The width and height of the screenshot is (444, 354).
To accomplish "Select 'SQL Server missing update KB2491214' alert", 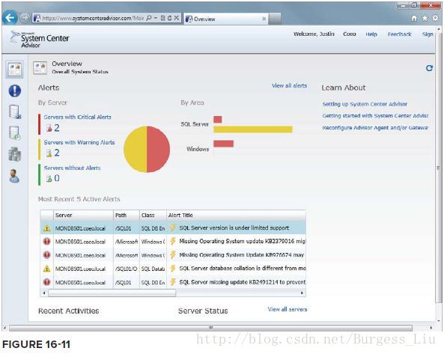I will coord(243,282).
